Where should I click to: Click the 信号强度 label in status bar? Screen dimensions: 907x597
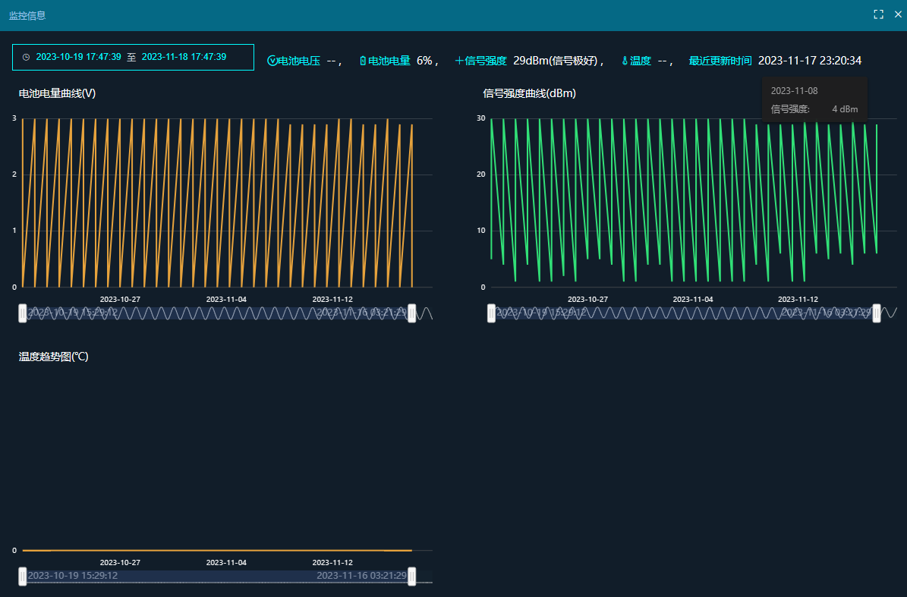(x=486, y=61)
